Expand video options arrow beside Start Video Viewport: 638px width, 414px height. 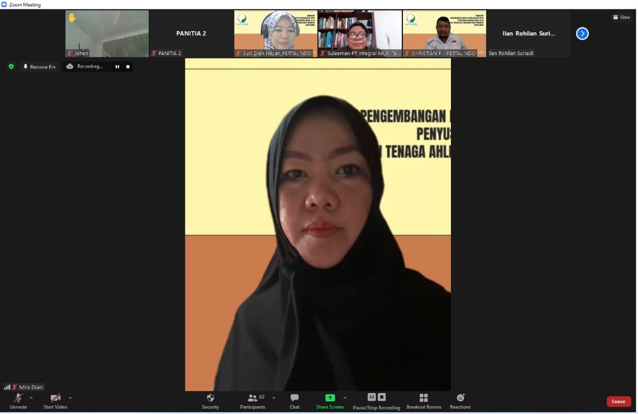(x=70, y=398)
